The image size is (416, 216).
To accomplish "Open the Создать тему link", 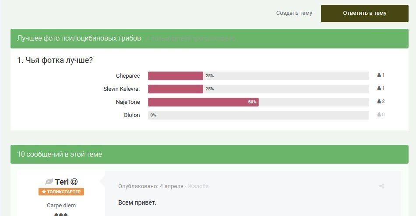I will click(294, 13).
